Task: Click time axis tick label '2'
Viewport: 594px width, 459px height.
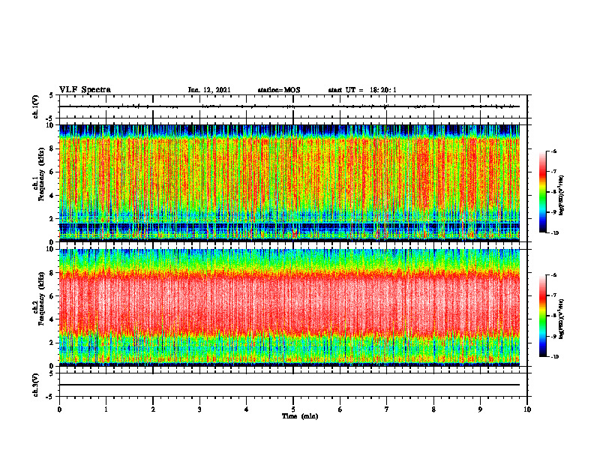Action: click(x=153, y=409)
